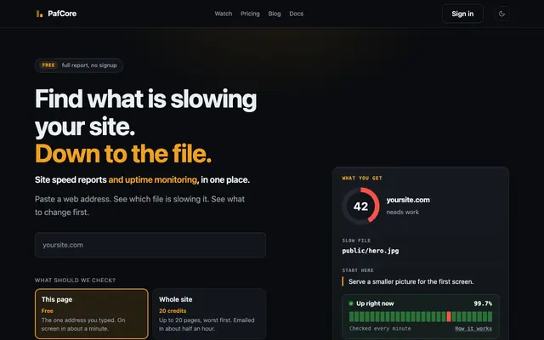
Task: Open the How it works link
Action: click(473, 329)
